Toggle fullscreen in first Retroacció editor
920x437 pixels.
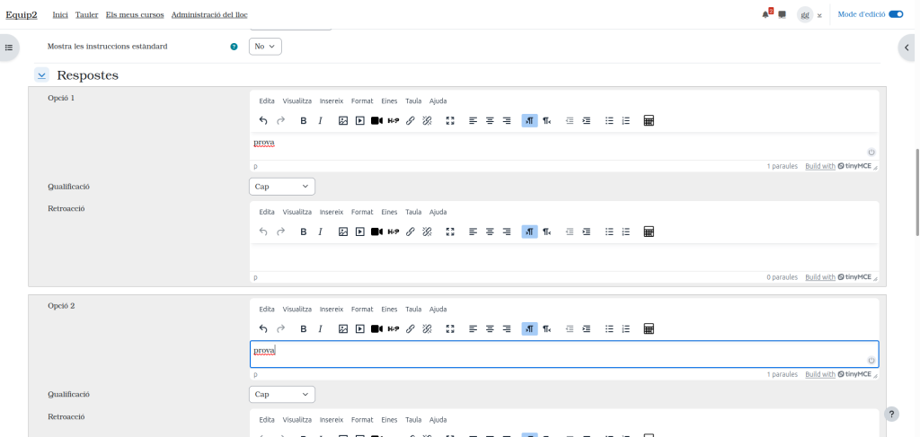tap(450, 232)
